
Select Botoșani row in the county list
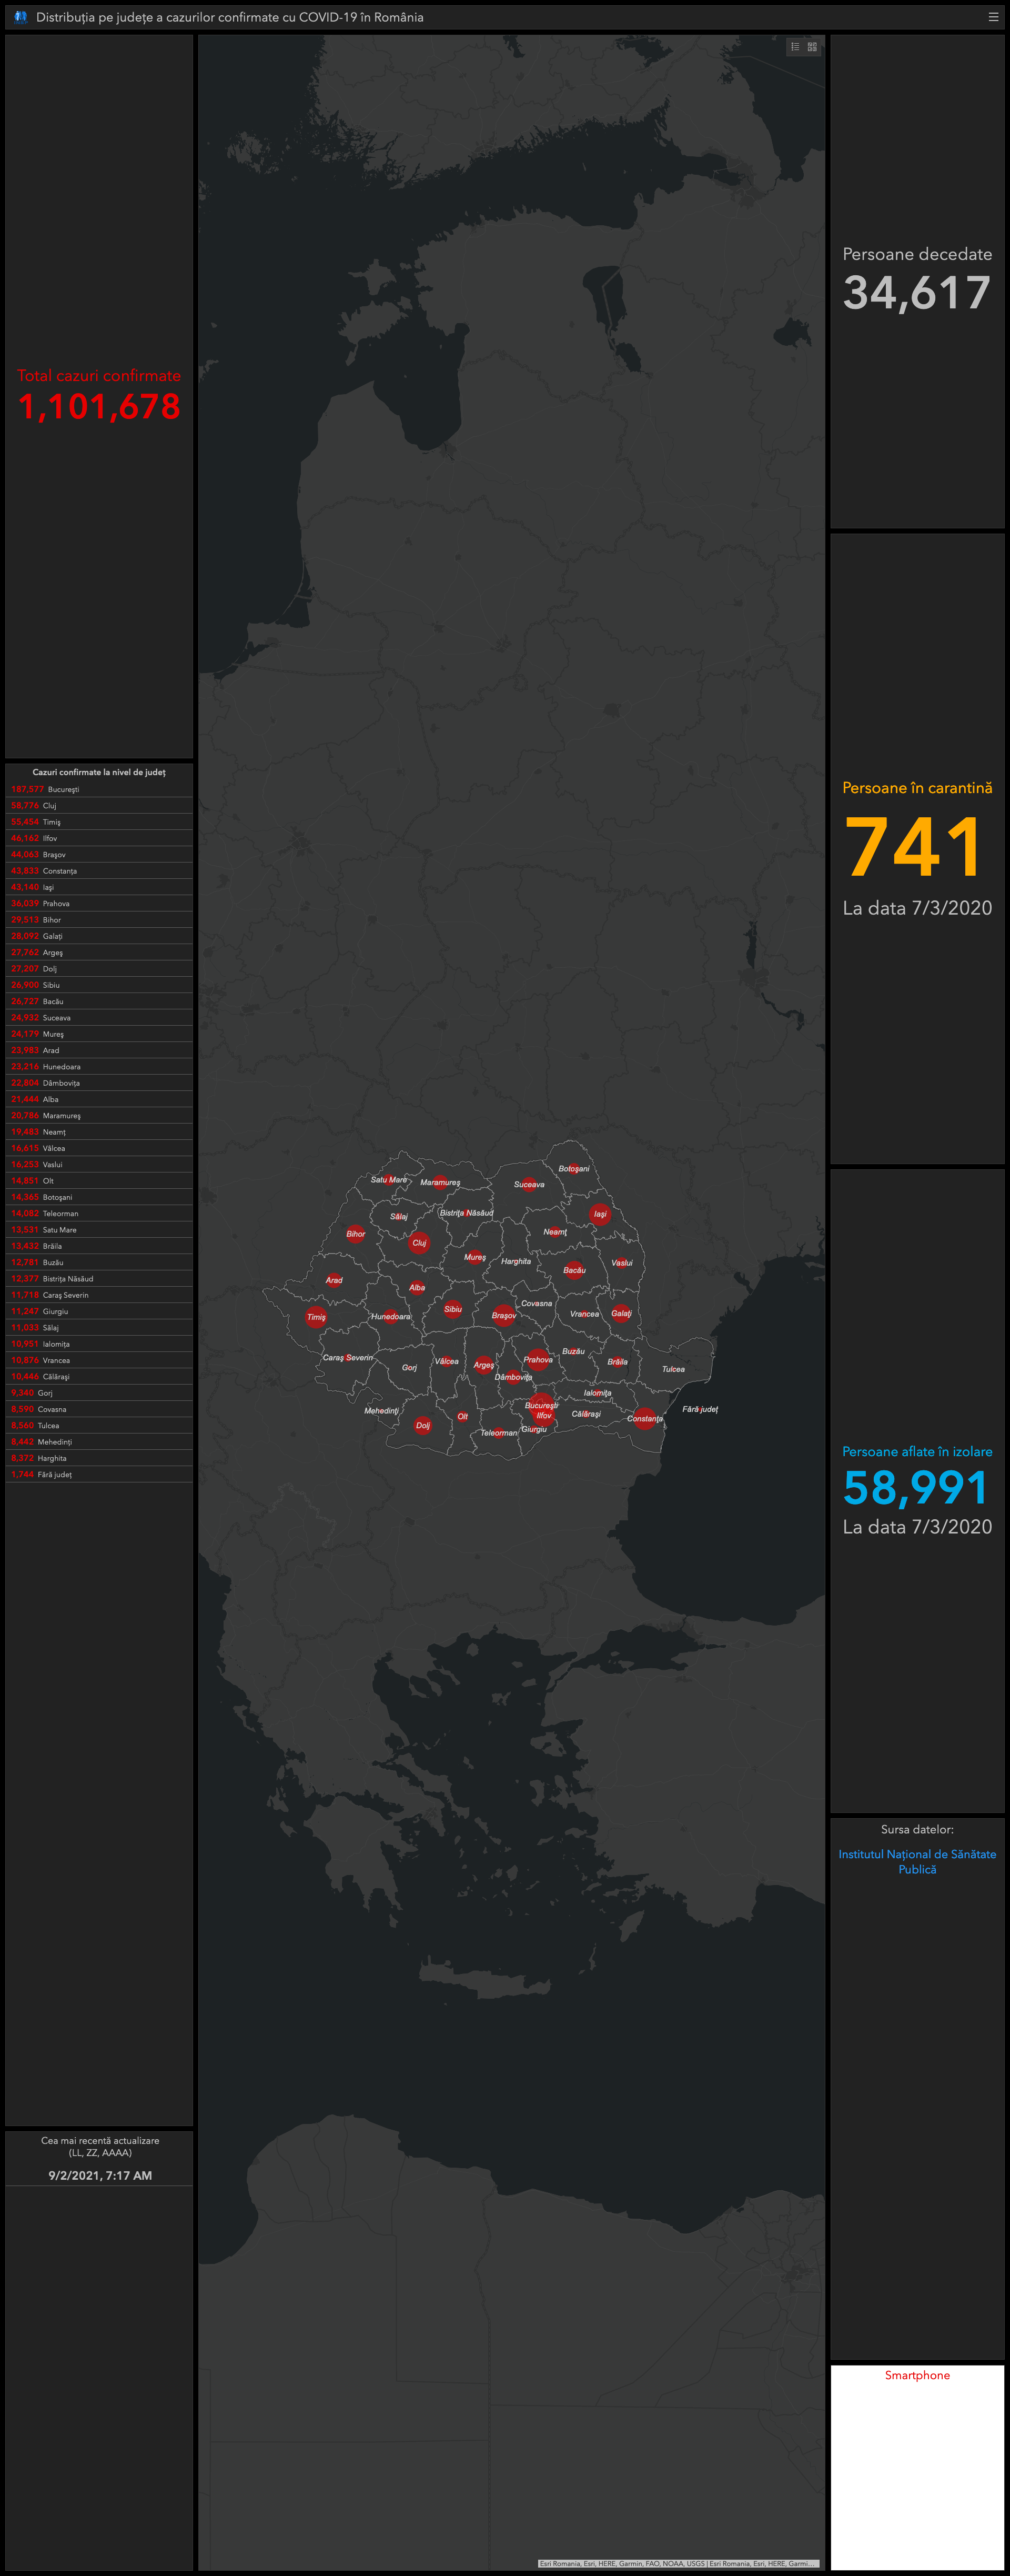99,1197
